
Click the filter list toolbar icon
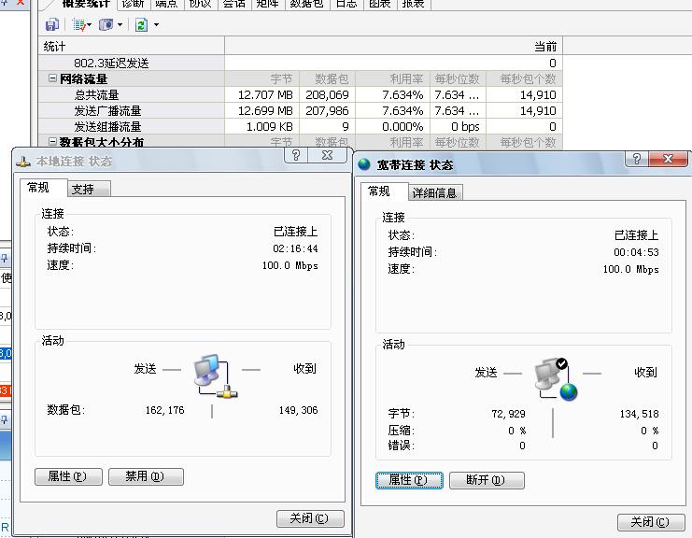click(79, 24)
